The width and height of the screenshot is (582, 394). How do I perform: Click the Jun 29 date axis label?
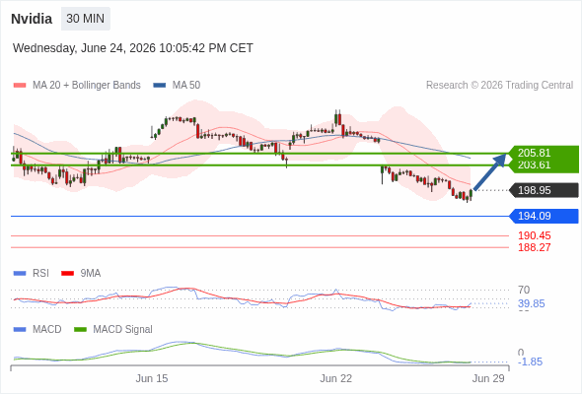click(488, 379)
